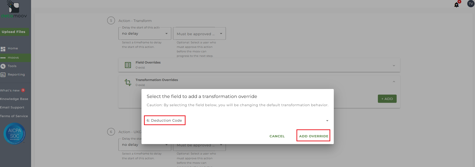Viewport: 475px width, 167px height.
Task: Click the Reporting chart icon
Action: click(x=3, y=75)
